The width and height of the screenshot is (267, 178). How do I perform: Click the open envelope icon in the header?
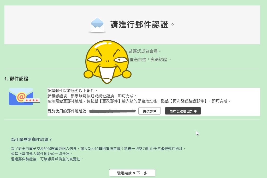pyautogui.click(x=97, y=25)
